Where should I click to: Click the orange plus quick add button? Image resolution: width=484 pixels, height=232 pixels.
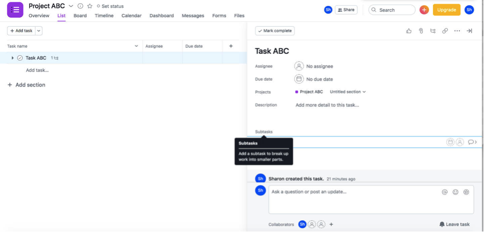[x=424, y=10]
